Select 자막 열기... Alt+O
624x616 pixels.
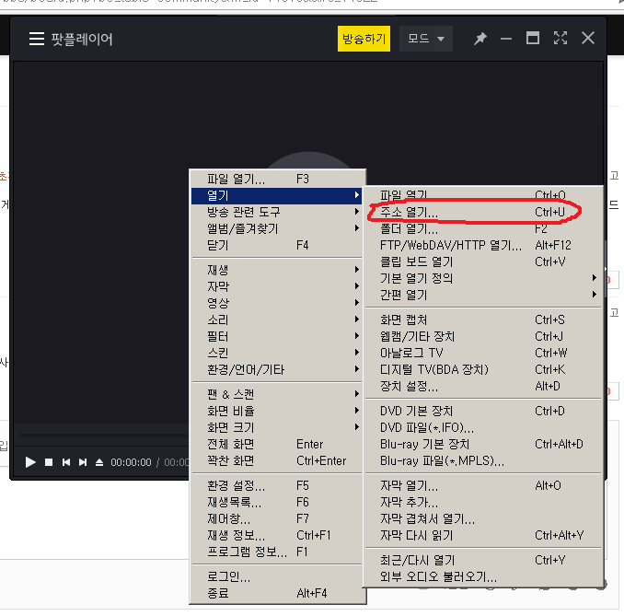482,486
